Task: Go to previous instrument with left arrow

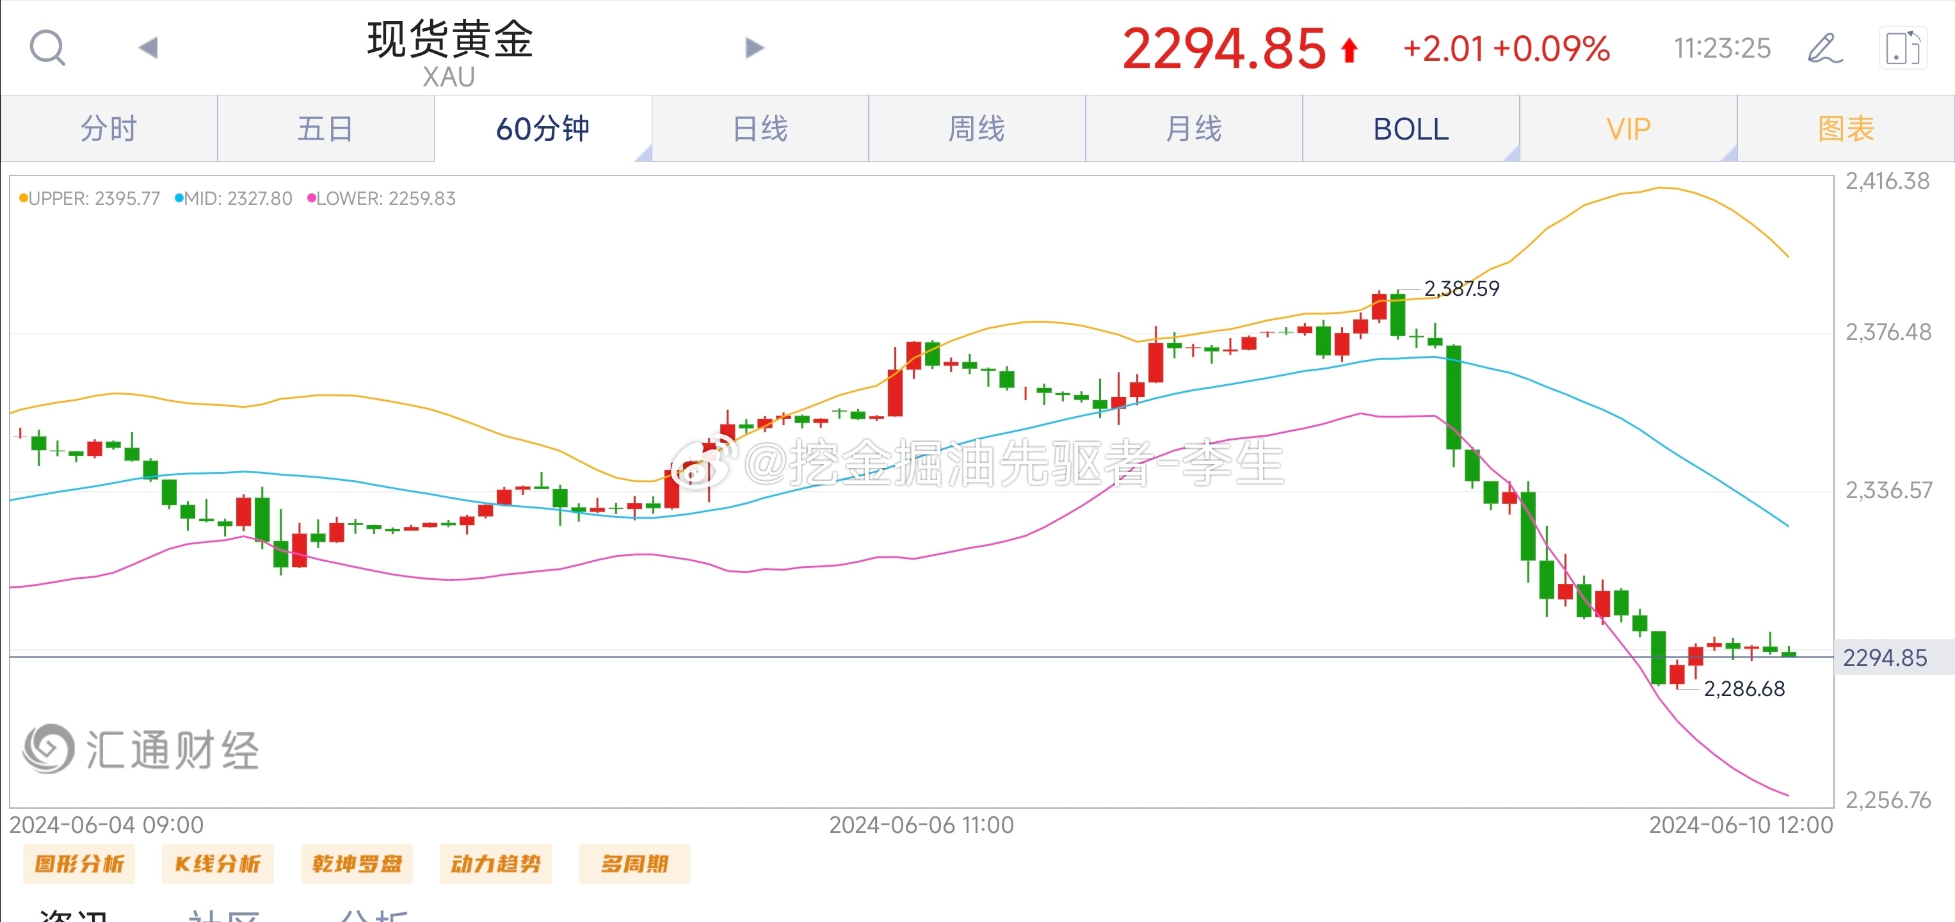Action: (x=148, y=48)
